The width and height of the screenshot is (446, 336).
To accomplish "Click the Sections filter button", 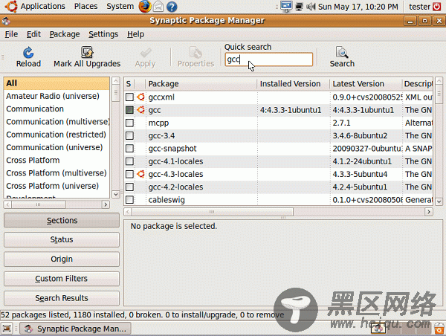I will click(62, 220).
